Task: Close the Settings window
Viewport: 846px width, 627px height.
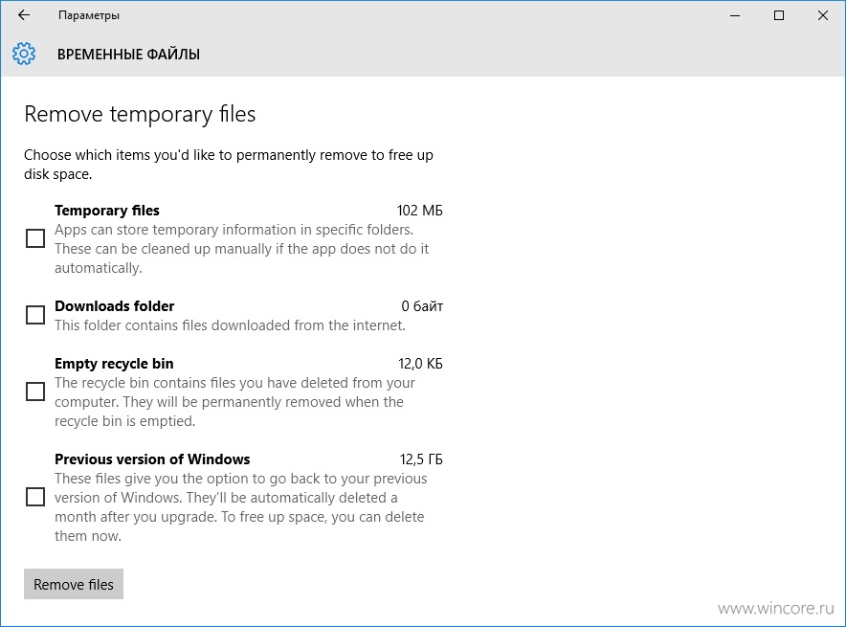Action: (823, 15)
